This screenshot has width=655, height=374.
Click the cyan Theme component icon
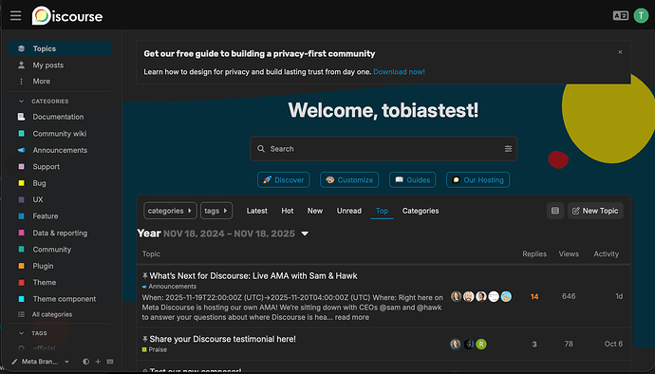tap(21, 299)
